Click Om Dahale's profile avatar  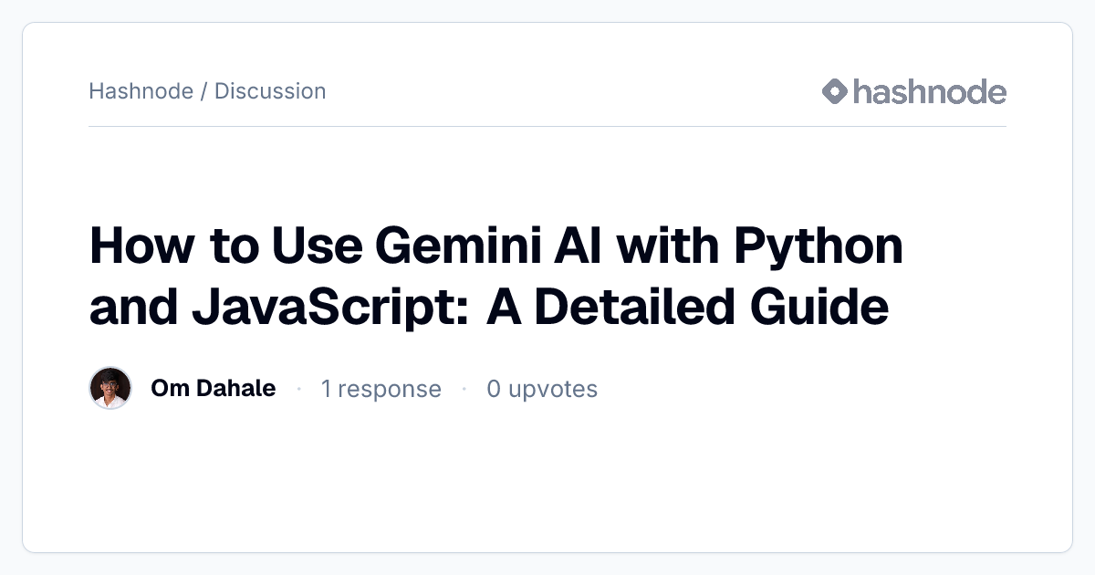click(110, 388)
